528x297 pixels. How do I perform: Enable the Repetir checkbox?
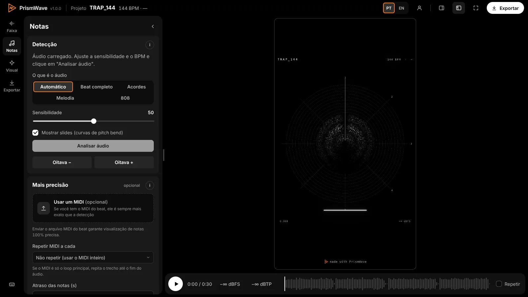499,284
